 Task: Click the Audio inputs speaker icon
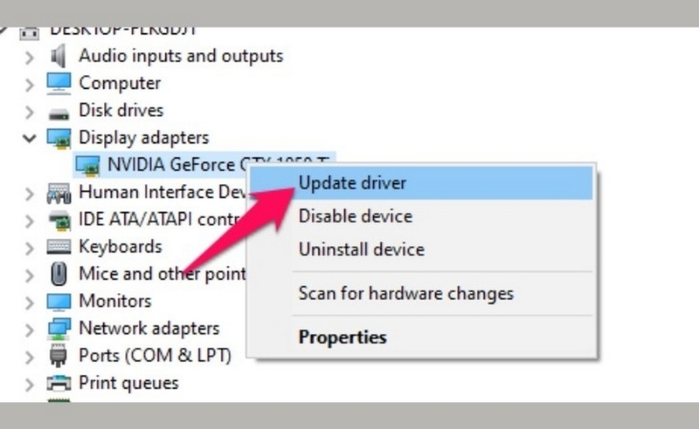click(x=58, y=56)
